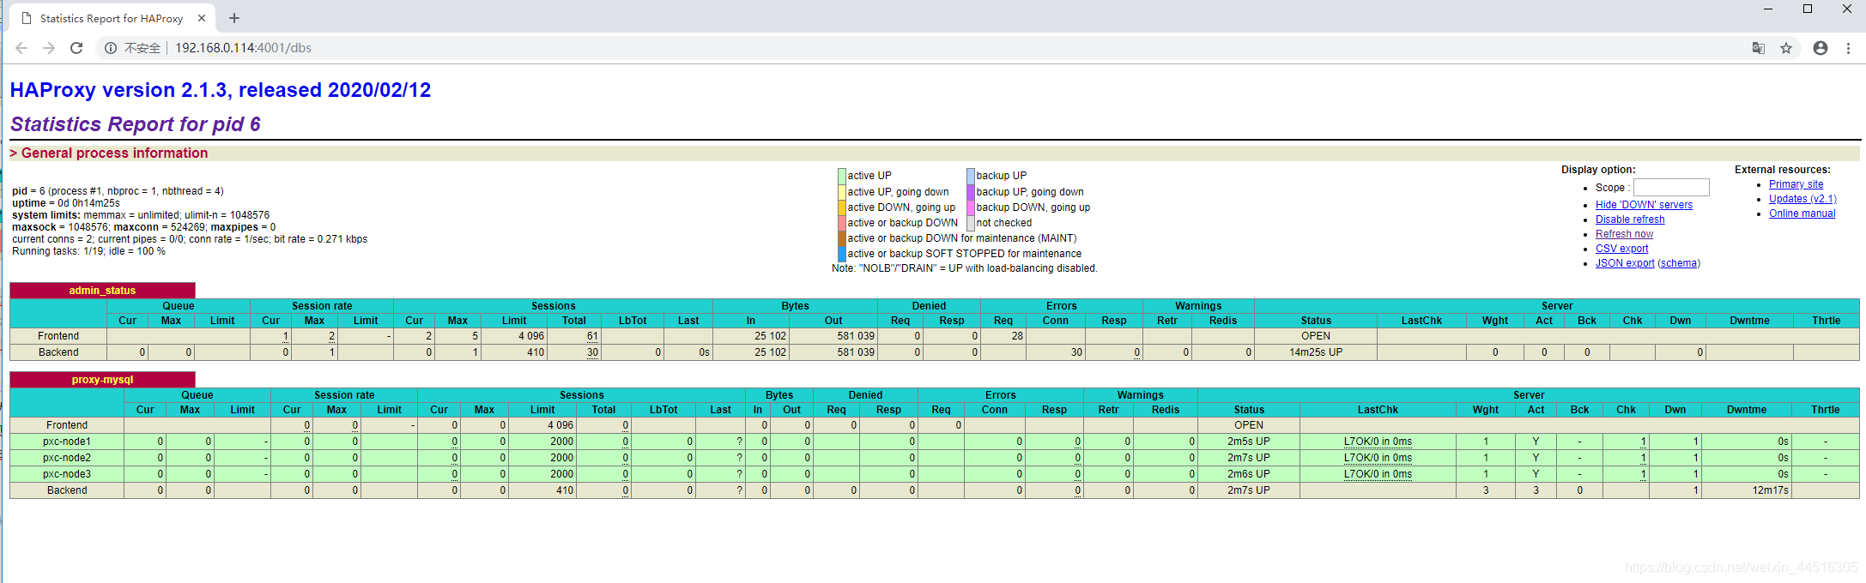
Task: Open the translate page icon
Action: (1758, 48)
